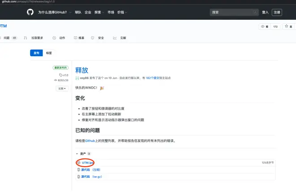
Task: Click the party popper emoji after WWDC
Action: [x=102, y=88]
